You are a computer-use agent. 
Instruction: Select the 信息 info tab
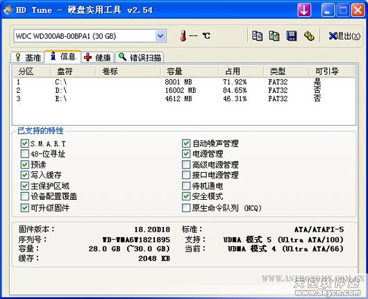[62, 56]
